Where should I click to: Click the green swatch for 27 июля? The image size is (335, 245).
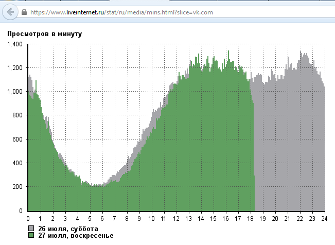pyautogui.click(x=31, y=235)
